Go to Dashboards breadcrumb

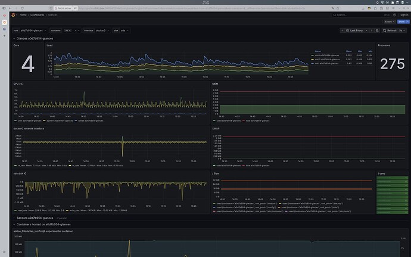(x=37, y=15)
